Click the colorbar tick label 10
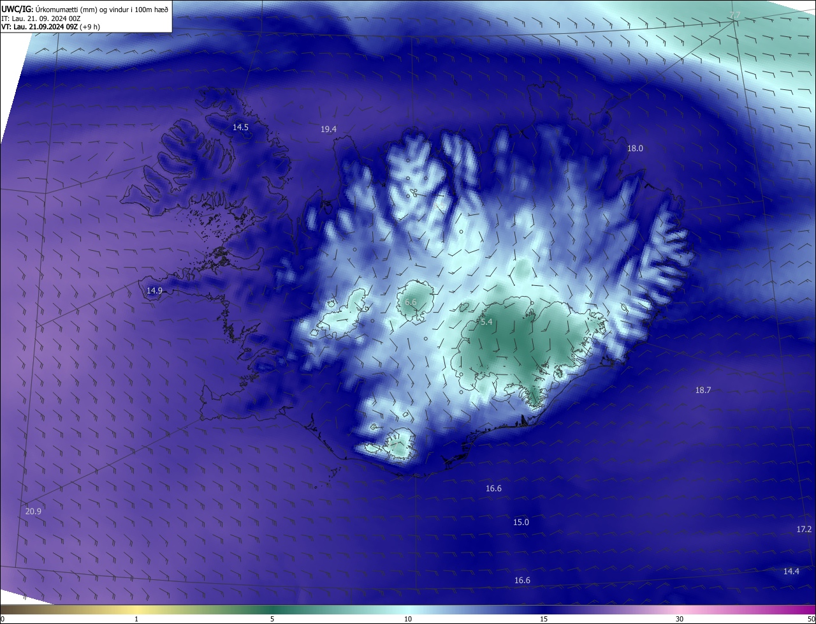This screenshot has height=624, width=816. [x=408, y=620]
